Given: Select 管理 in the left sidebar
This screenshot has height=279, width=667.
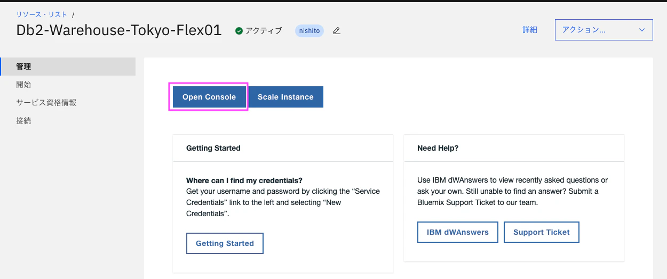Looking at the screenshot, I should tap(24, 67).
